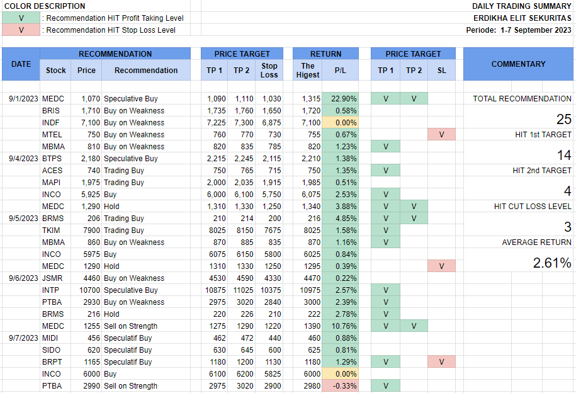Click the red V mark in MTEL row
This screenshot has width=576, height=393.
pos(441,135)
